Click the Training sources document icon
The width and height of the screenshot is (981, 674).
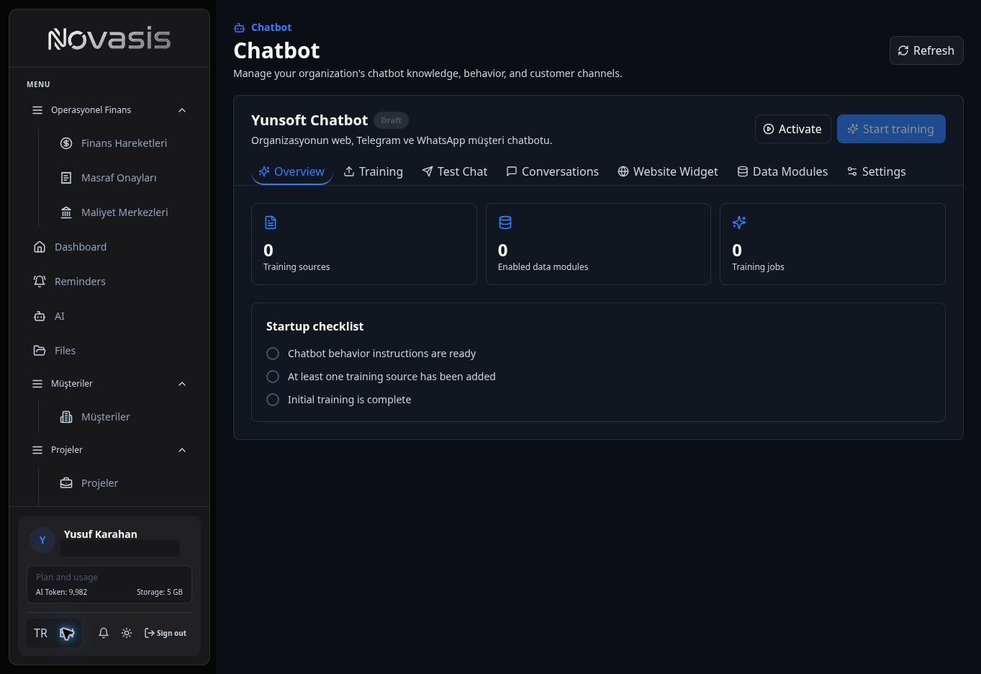(x=271, y=223)
